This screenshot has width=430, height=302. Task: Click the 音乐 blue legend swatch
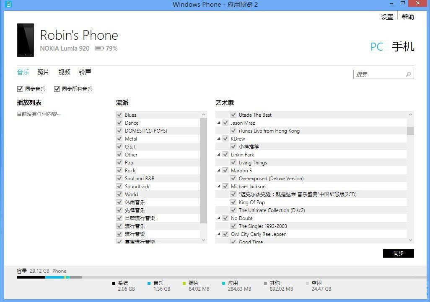coord(149,283)
